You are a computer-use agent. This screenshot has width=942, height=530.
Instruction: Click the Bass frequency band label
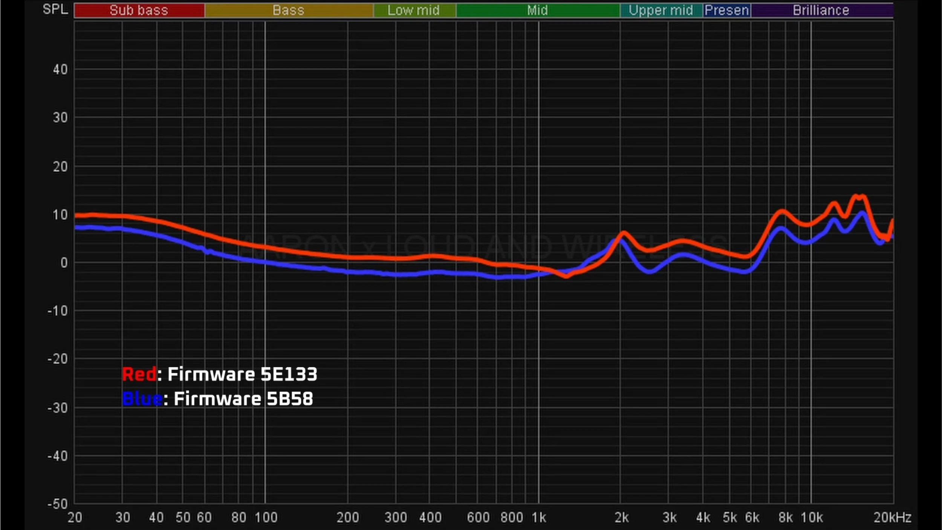pyautogui.click(x=288, y=10)
